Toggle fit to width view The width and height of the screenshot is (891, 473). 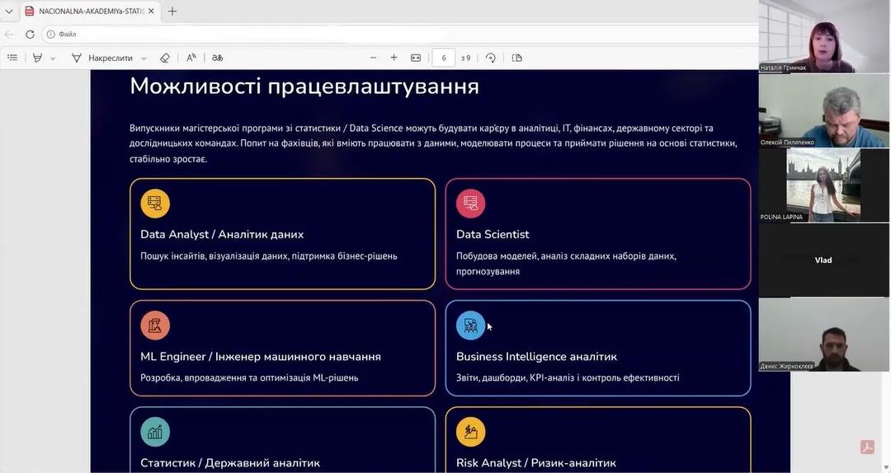coord(416,58)
